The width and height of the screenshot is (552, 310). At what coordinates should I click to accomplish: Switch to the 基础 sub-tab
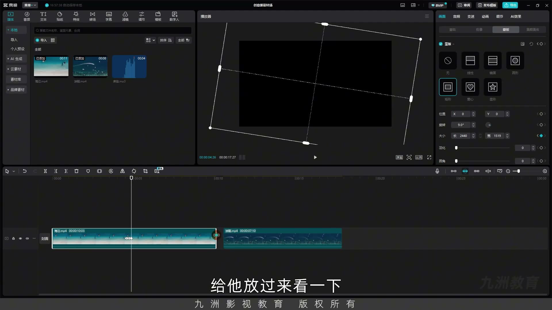click(x=453, y=30)
